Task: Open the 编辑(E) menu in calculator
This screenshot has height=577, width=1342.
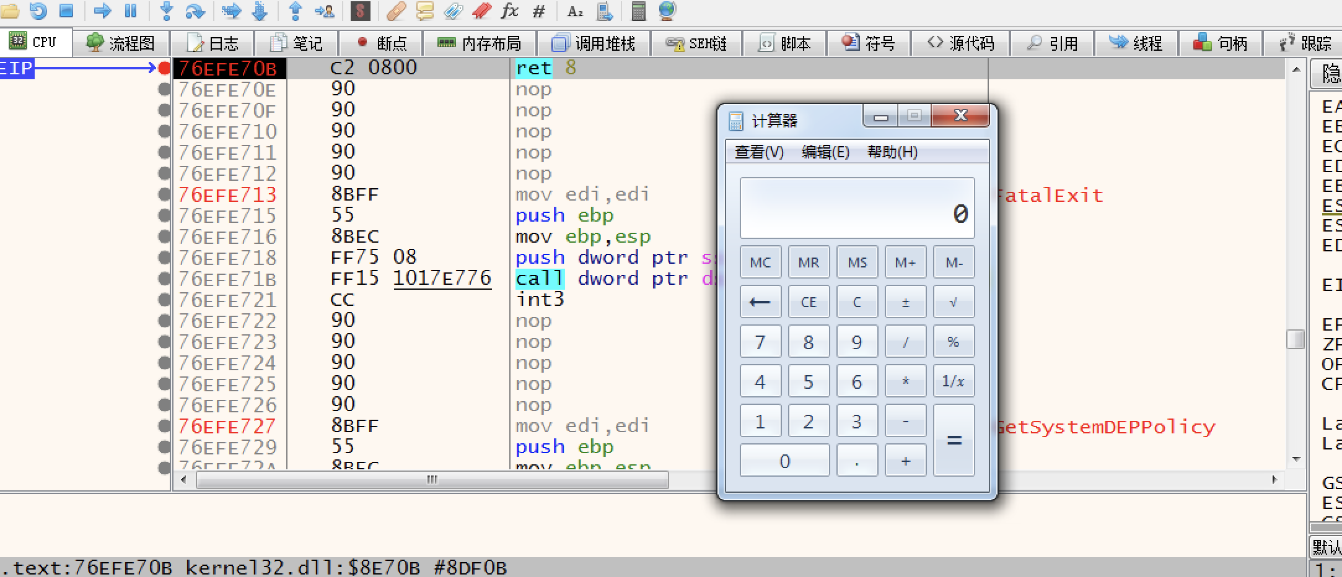Action: coord(825,152)
